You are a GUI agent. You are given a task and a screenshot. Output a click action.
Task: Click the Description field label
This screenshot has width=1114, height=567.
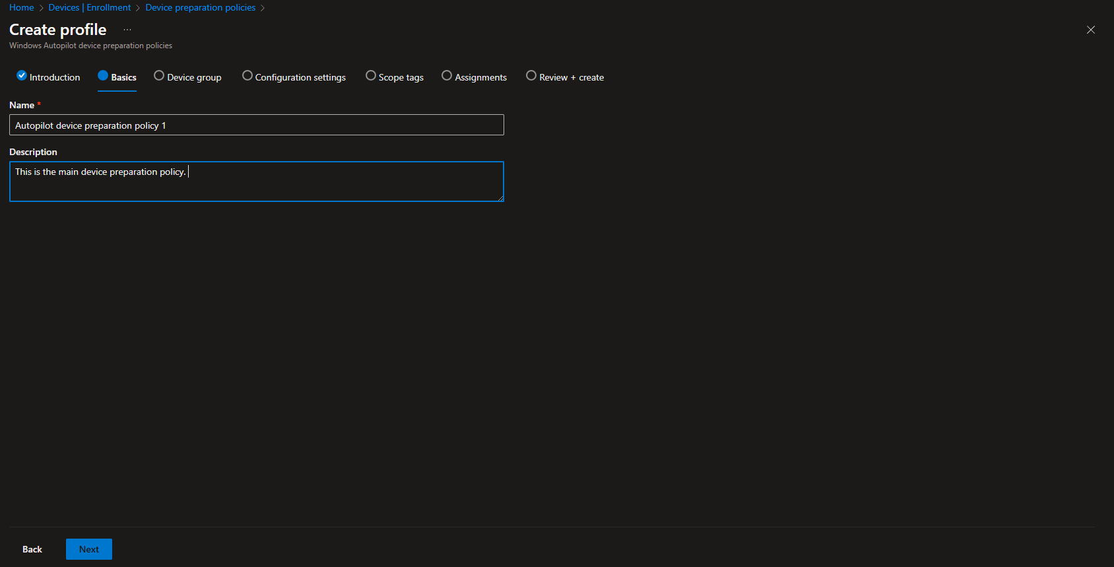[33, 152]
